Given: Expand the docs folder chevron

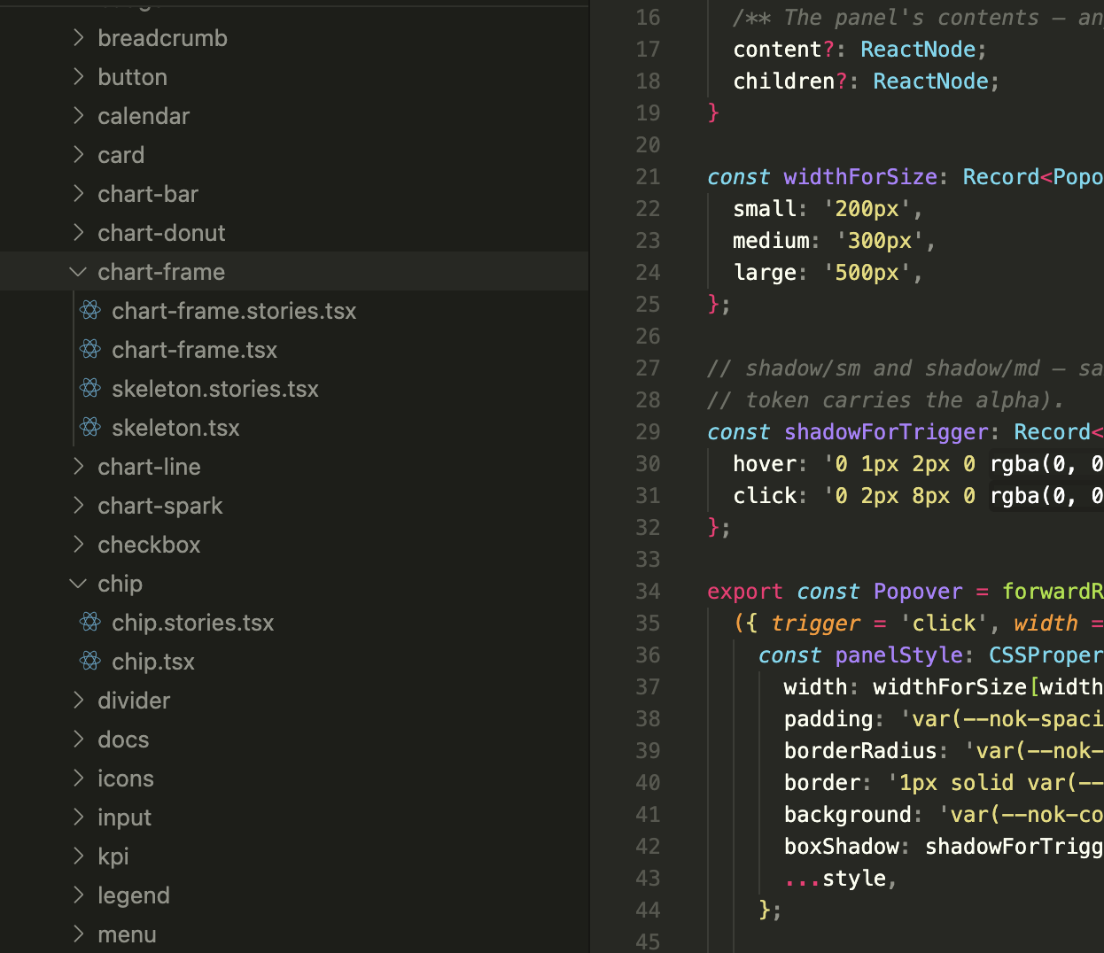Looking at the screenshot, I should (x=78, y=739).
